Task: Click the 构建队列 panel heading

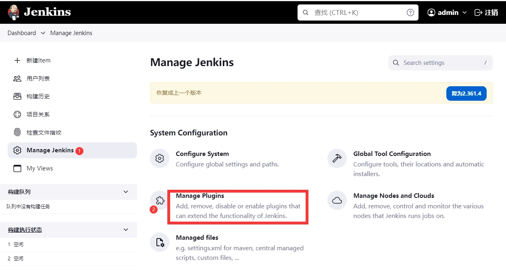Action: pyautogui.click(x=19, y=192)
